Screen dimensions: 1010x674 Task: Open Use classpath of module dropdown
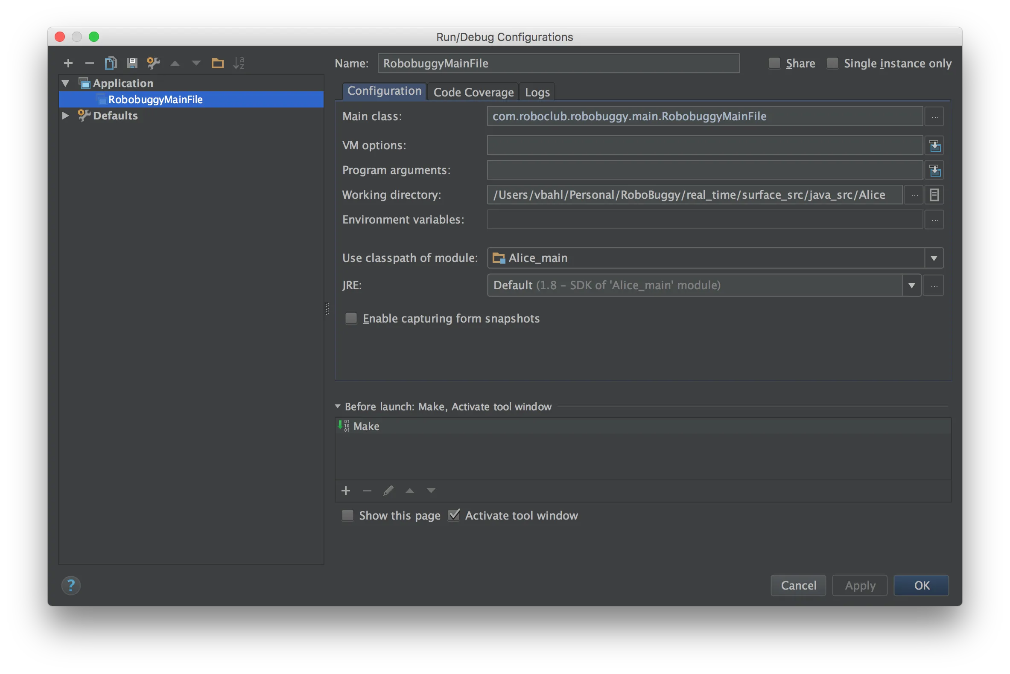[934, 258]
